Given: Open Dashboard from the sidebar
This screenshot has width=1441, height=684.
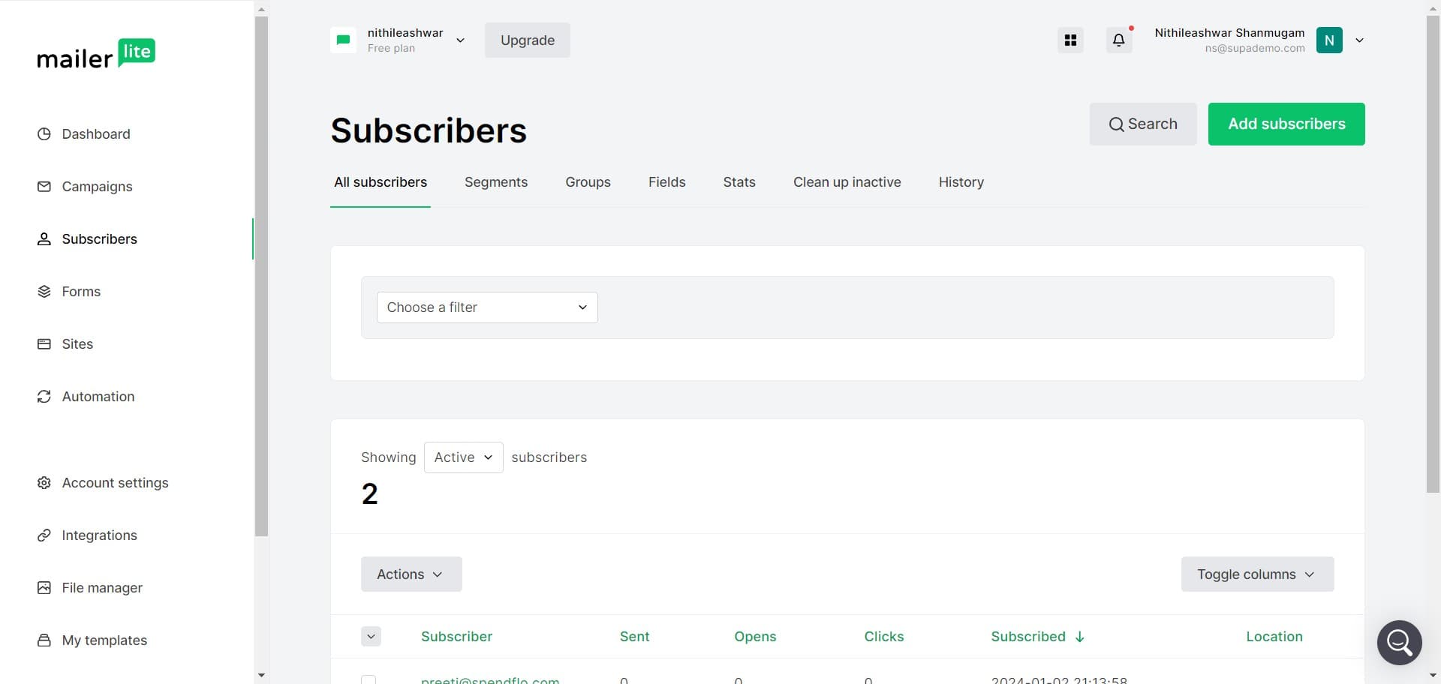Looking at the screenshot, I should click(x=95, y=134).
